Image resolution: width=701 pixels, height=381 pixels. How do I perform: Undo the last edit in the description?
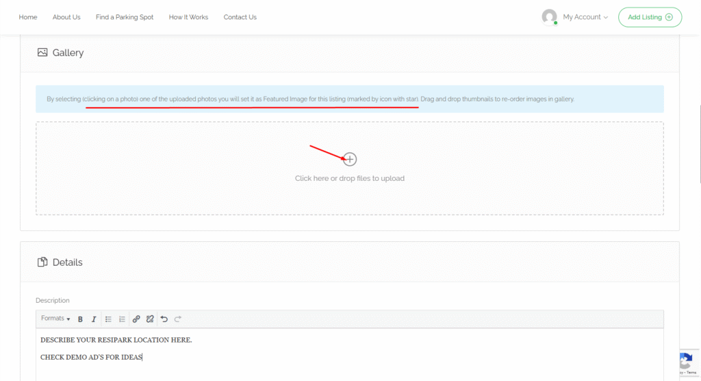click(x=164, y=319)
